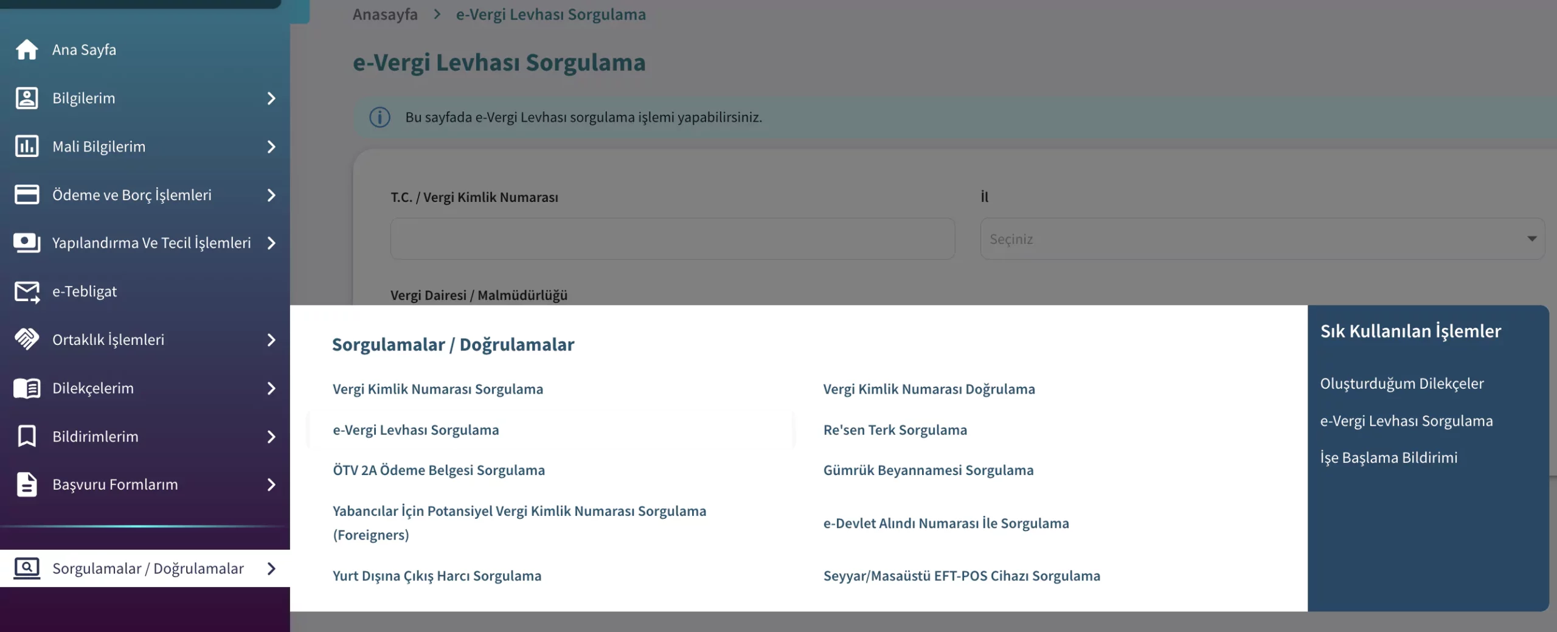Open Vergi Kimlik Numarası Sorgulama
Image resolution: width=1557 pixels, height=632 pixels.
click(438, 389)
